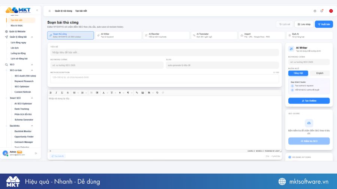
Task: Switch to Soạn thủ công tab
Action: pyautogui.click(x=70, y=35)
